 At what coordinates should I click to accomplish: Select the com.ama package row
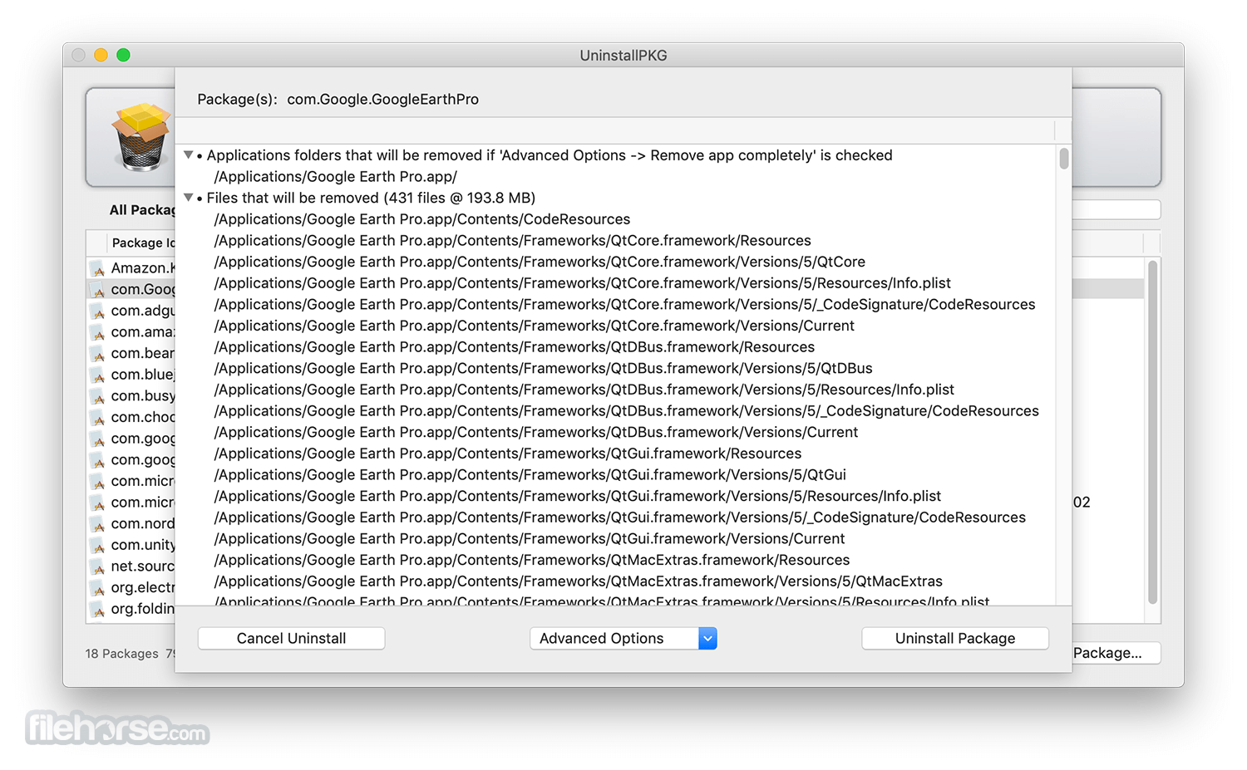(x=131, y=332)
